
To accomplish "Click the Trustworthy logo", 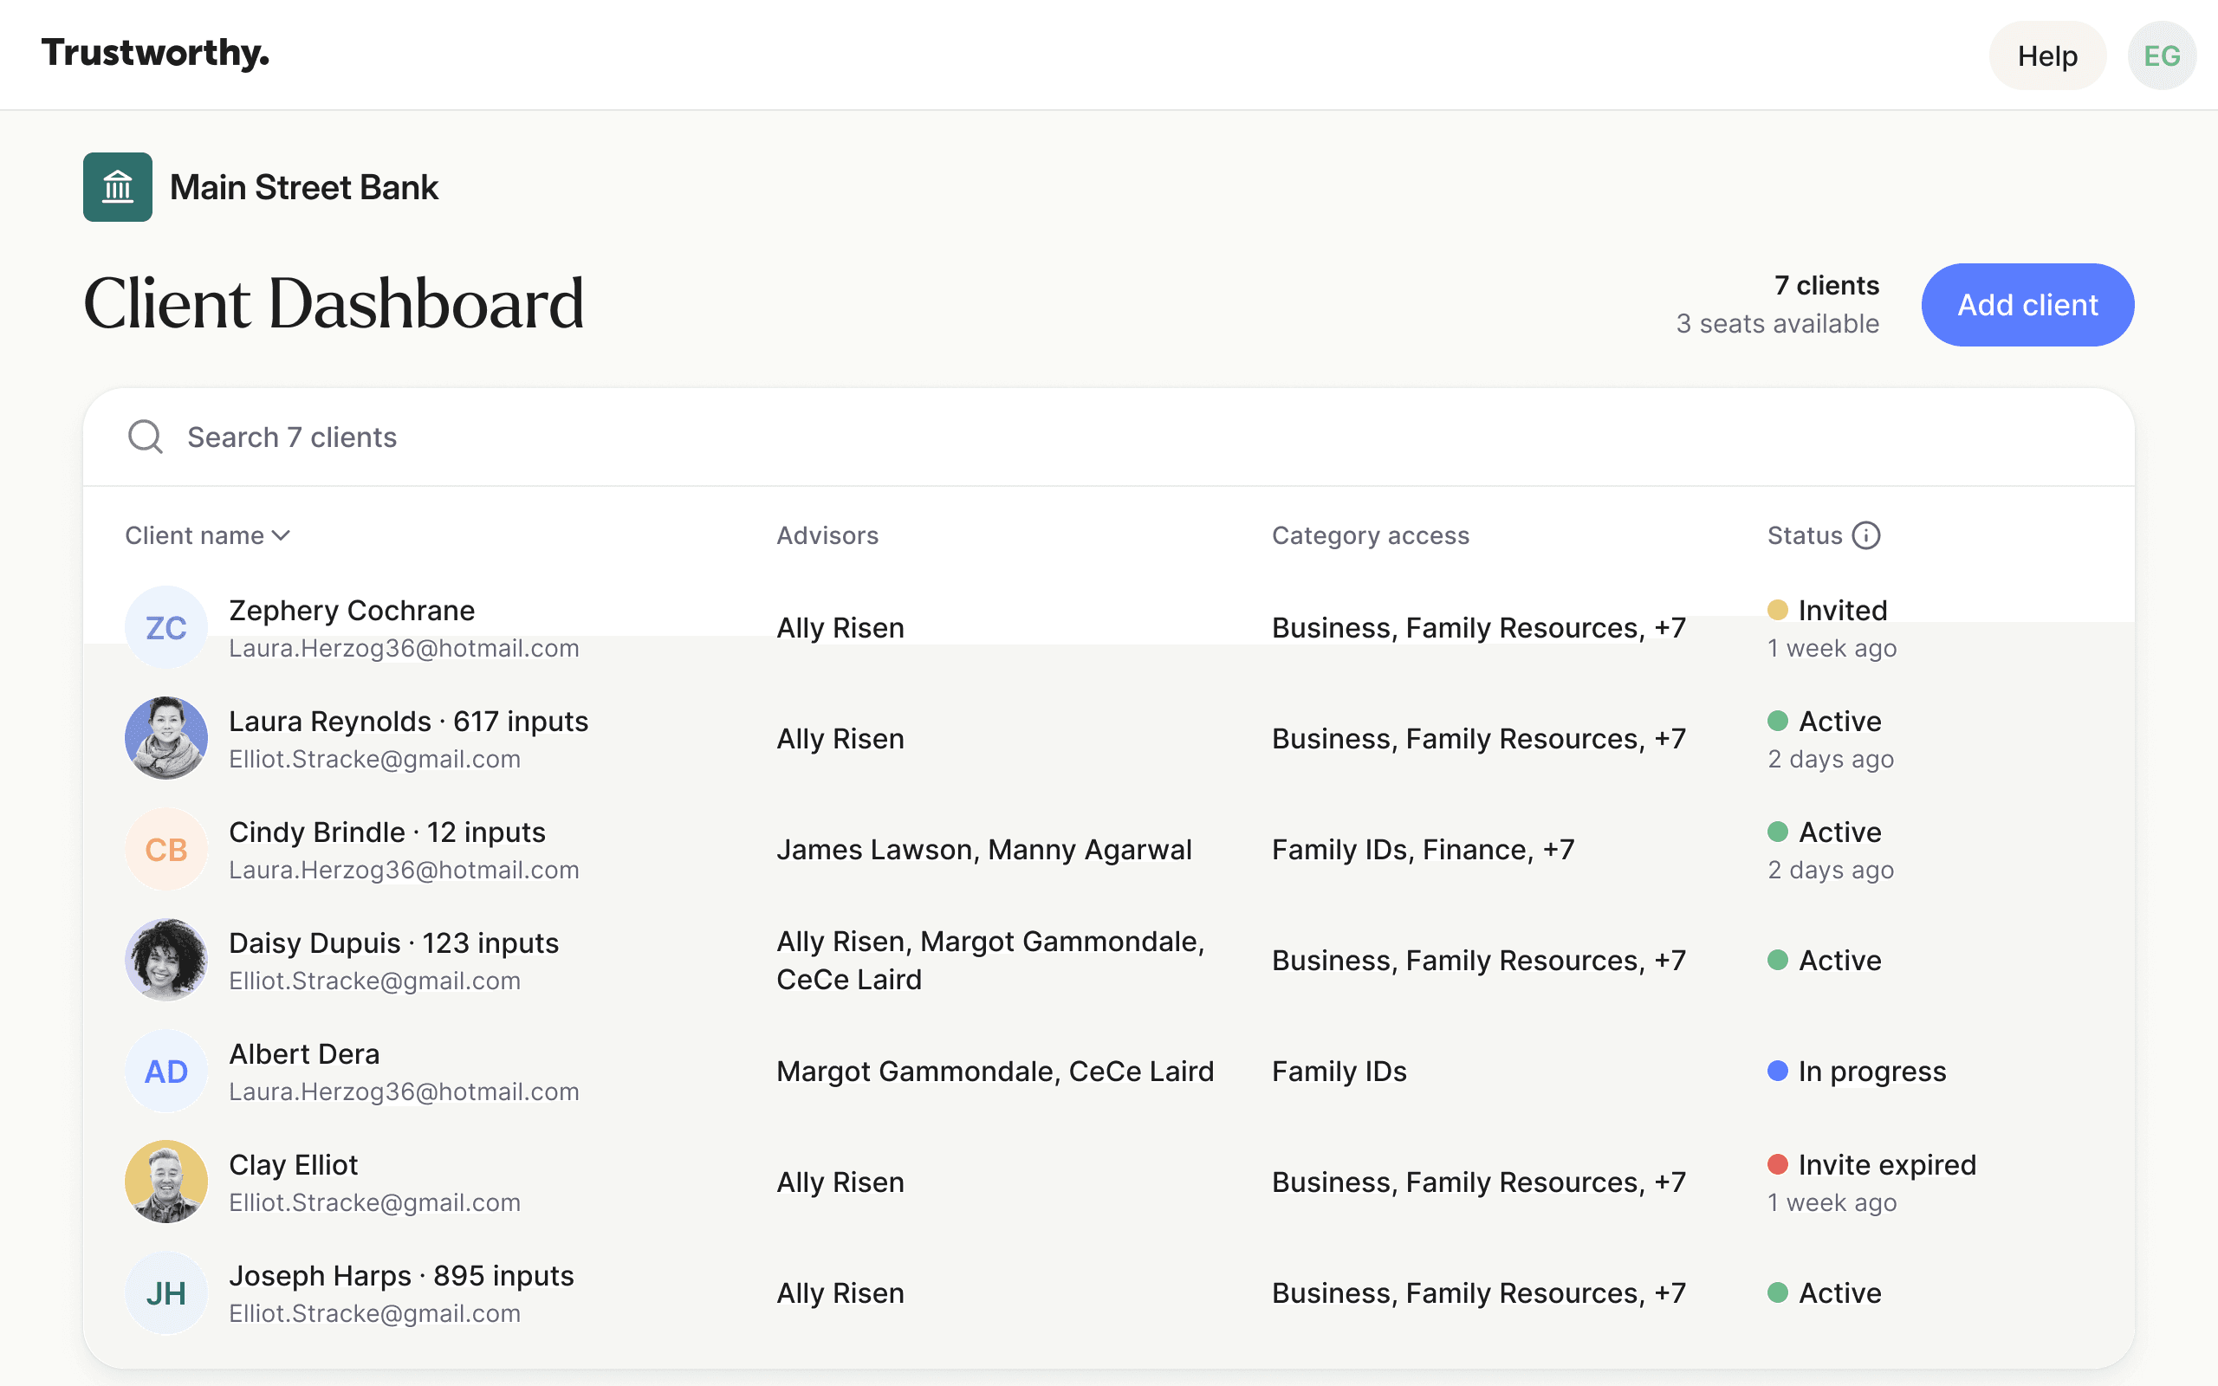I will tap(155, 53).
